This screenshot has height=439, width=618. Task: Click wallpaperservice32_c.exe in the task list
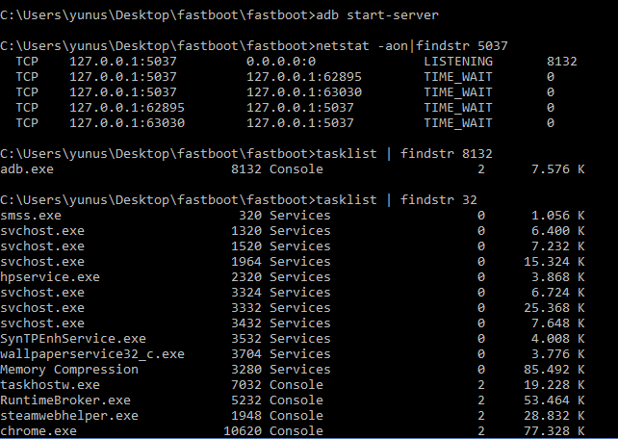92,353
